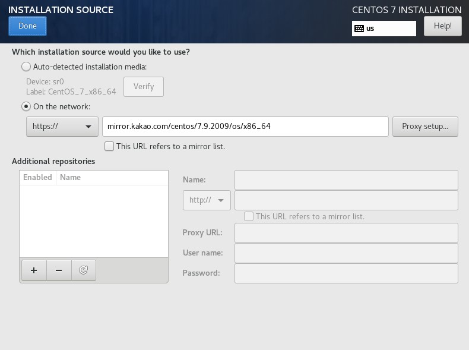Open the https:// protocol dropdown
Viewport: 469px width, 350px height.
pyautogui.click(x=62, y=126)
